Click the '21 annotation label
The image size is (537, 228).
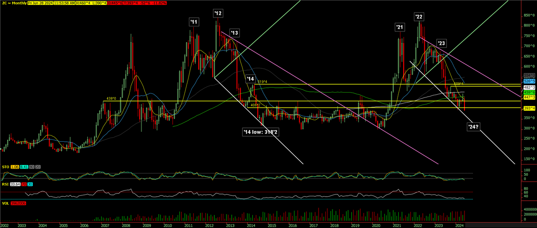pos(399,28)
